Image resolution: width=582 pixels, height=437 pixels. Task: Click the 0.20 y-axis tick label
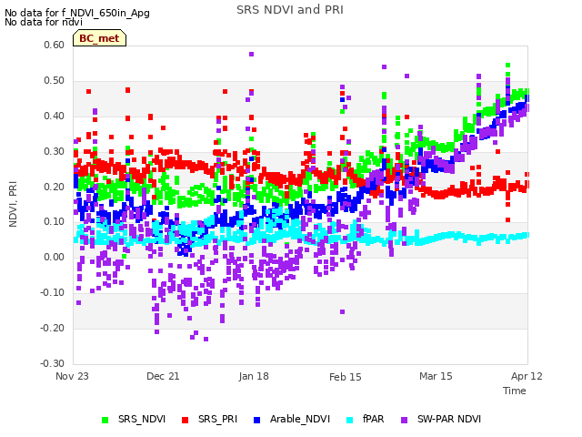coord(54,187)
